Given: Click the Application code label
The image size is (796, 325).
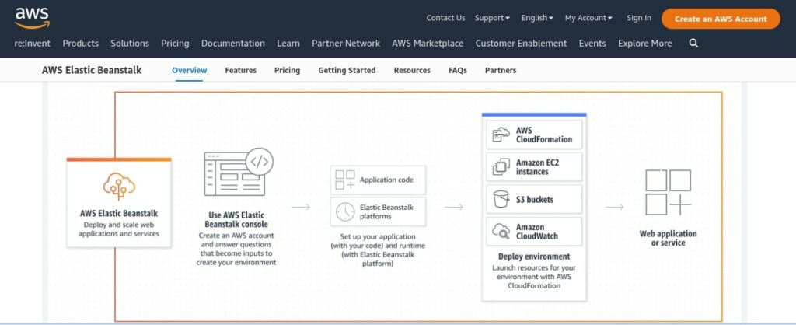Looking at the screenshot, I should pos(386,180).
